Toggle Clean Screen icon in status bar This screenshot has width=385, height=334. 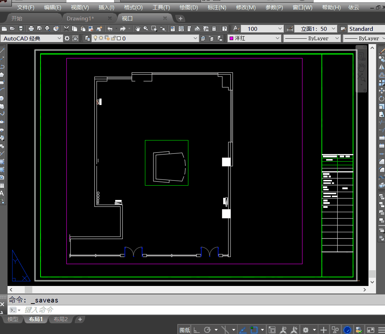371,330
